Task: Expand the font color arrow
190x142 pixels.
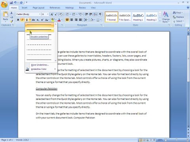Action: pos(62,20)
